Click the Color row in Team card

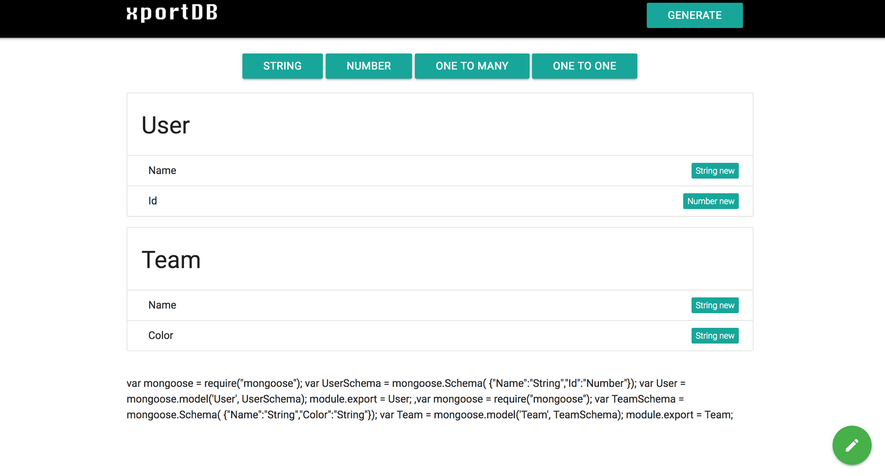160,336
